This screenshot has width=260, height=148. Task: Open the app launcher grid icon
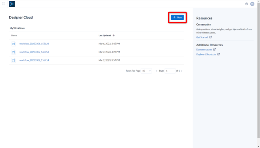(4, 4)
